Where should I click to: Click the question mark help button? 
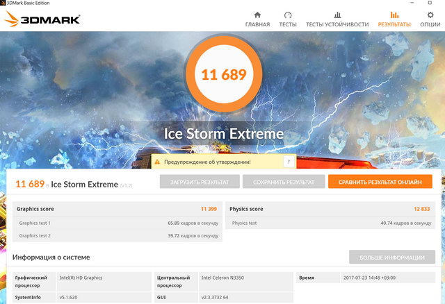point(289,162)
